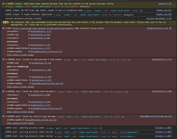Expand the WARN viewer 'Some mimes were ignored' message
Image resolution: width=177 pixels, height=139 pixels.
click(x=6, y=4)
